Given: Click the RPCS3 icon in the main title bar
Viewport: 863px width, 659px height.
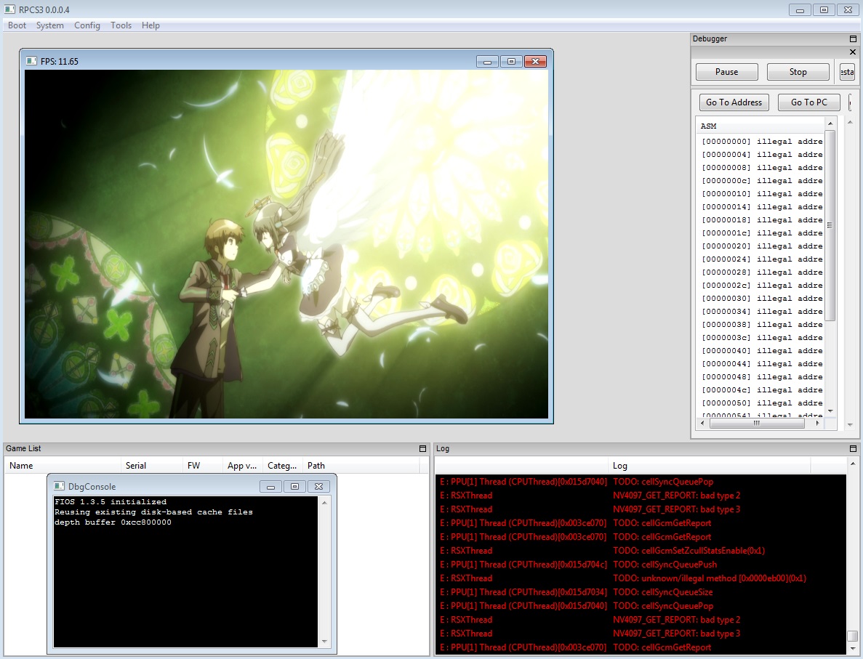Looking at the screenshot, I should (10, 9).
